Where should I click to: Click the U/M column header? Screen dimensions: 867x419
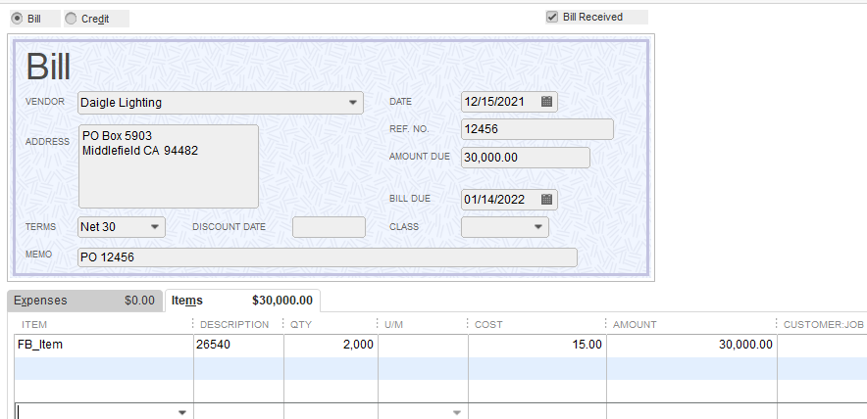click(x=393, y=325)
